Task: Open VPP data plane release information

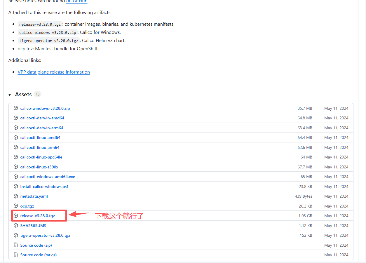Action: click(54, 72)
